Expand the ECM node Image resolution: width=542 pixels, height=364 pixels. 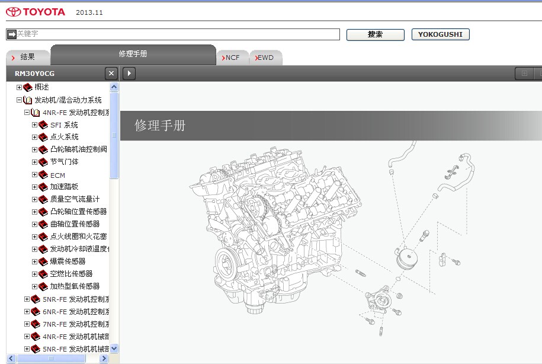coord(34,175)
